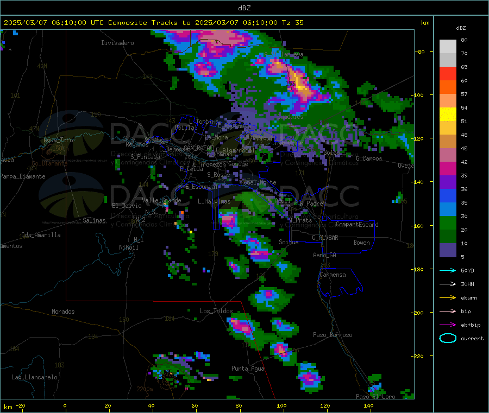This screenshot has width=489, height=413.
Task: Click the 'Punta_Agua' map label
Action: (x=248, y=368)
